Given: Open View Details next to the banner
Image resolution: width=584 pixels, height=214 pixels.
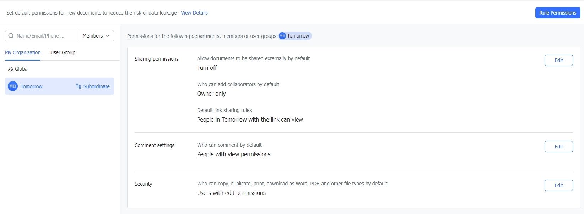Looking at the screenshot, I should coord(194,13).
